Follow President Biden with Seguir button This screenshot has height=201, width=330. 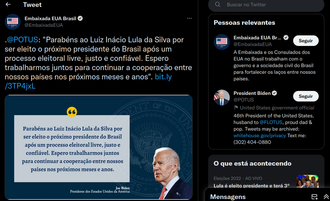click(305, 96)
